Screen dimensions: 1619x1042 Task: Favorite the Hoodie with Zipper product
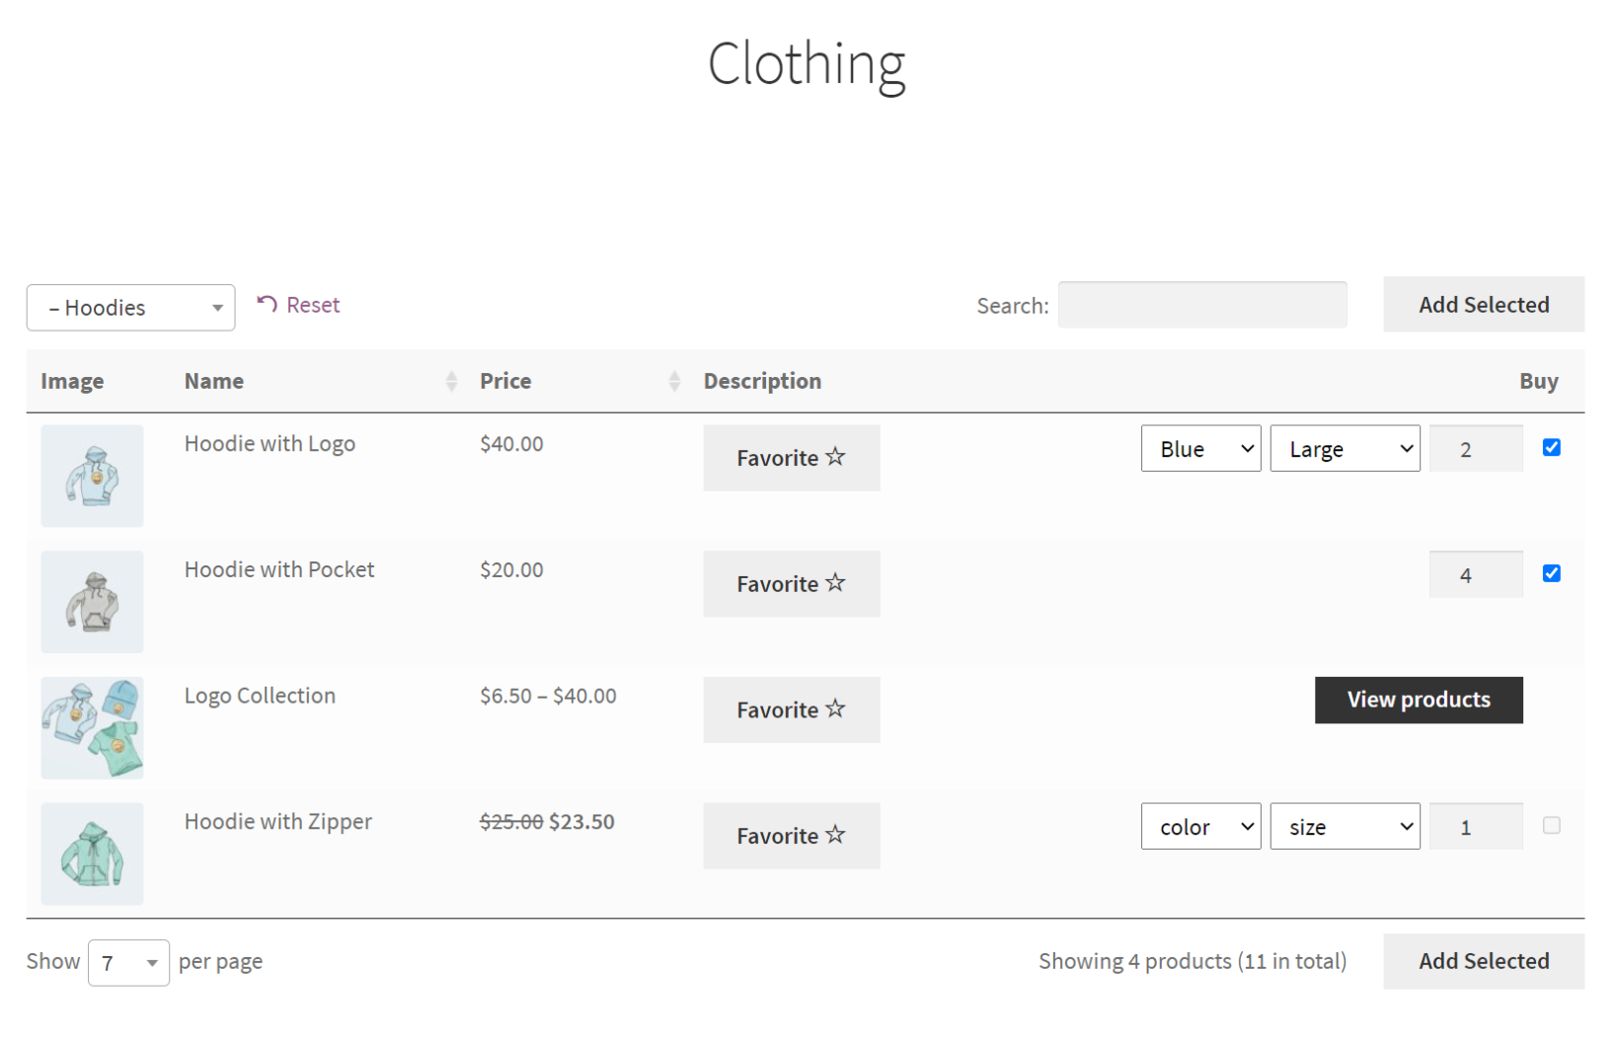[x=791, y=836]
